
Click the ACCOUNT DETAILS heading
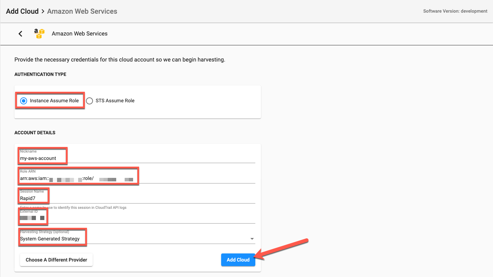pos(35,133)
